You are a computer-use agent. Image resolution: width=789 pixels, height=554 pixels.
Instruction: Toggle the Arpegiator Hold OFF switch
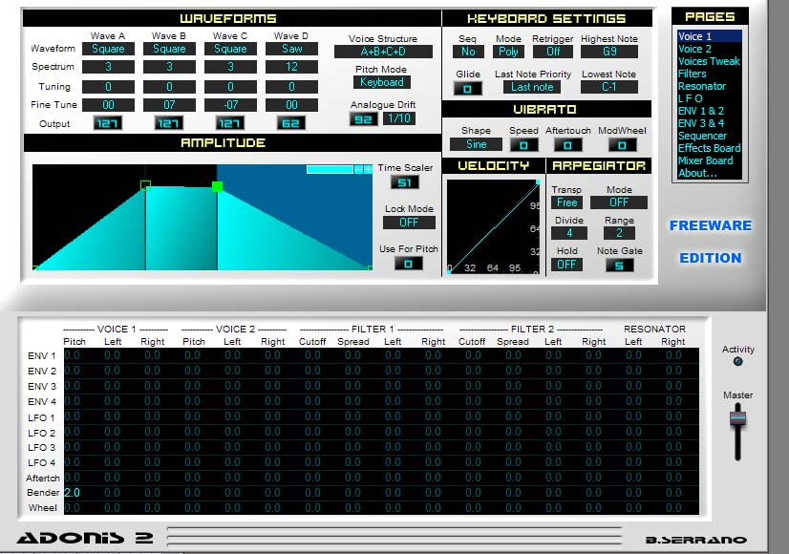click(567, 265)
